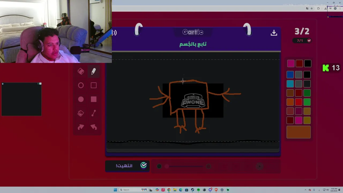Expand the system tray hidden icons chevron
Image resolution: width=343 pixels, height=193 pixels.
[x=305, y=190]
